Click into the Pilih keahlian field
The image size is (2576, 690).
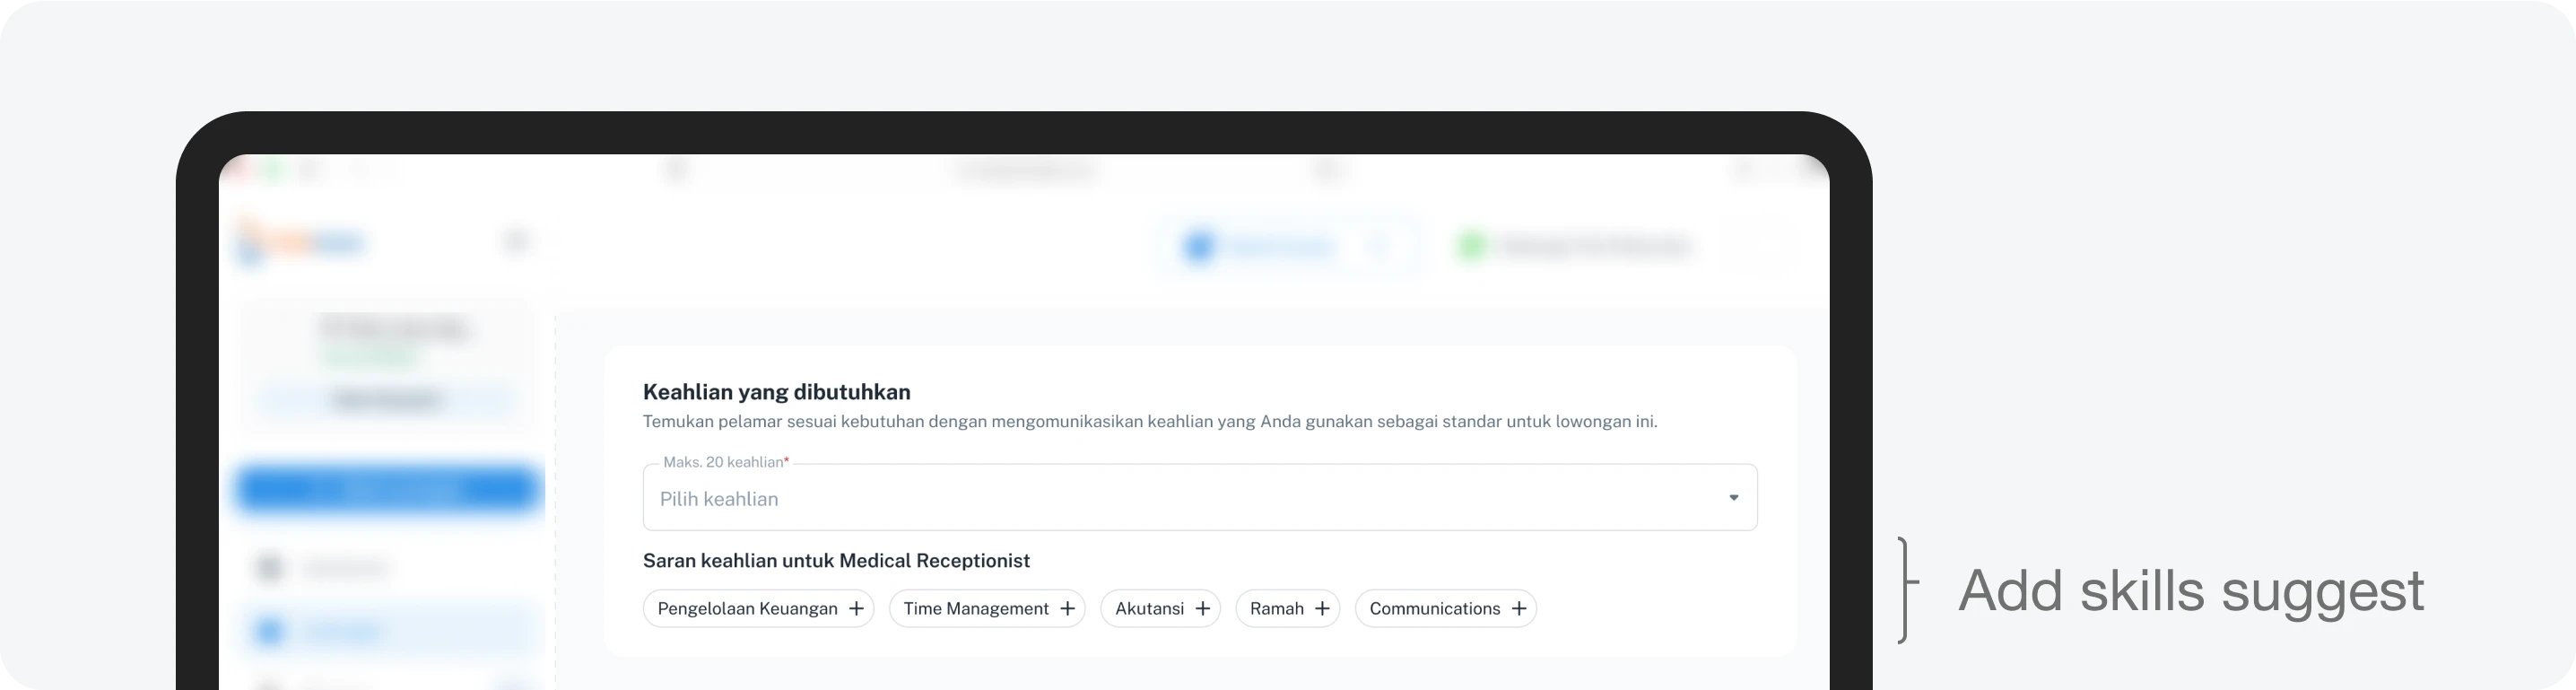(1150, 498)
